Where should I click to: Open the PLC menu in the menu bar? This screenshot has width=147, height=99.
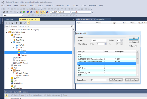[68, 6]
